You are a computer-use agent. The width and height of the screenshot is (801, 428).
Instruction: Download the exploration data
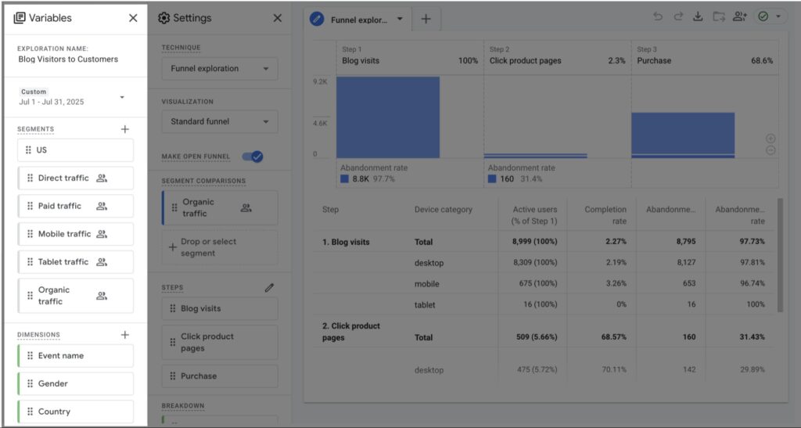tap(698, 17)
